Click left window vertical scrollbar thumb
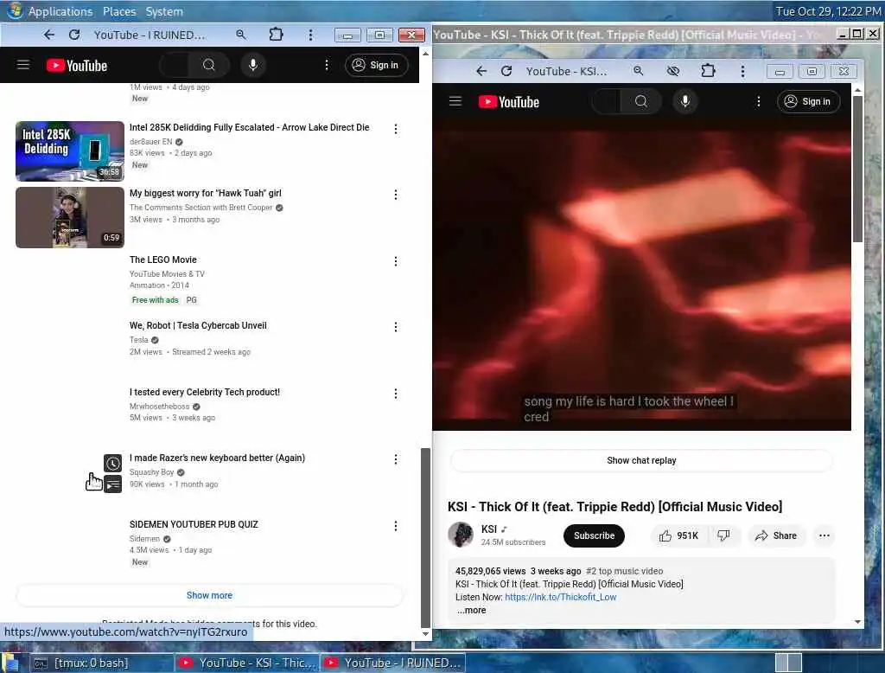The height and width of the screenshot is (673, 885). pos(425,537)
